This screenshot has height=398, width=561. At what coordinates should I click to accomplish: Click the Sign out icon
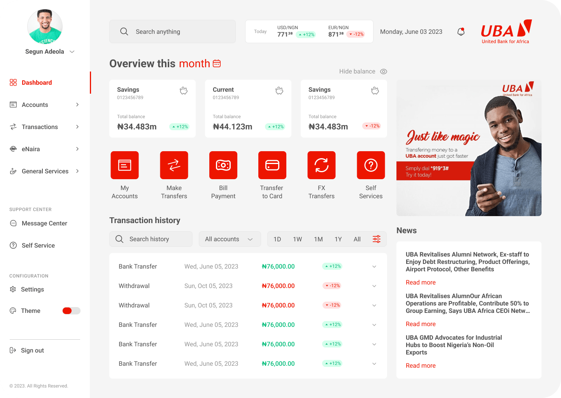tap(13, 350)
